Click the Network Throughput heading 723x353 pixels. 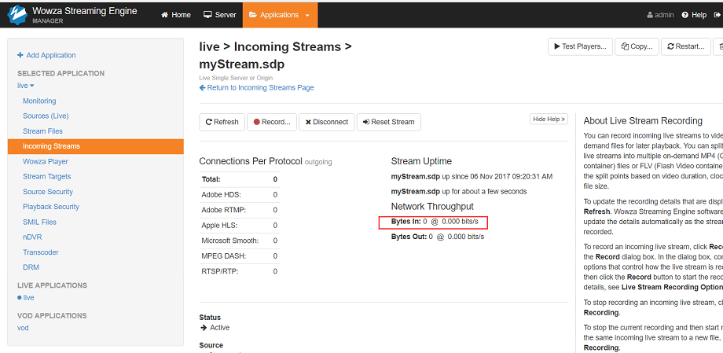coord(432,206)
